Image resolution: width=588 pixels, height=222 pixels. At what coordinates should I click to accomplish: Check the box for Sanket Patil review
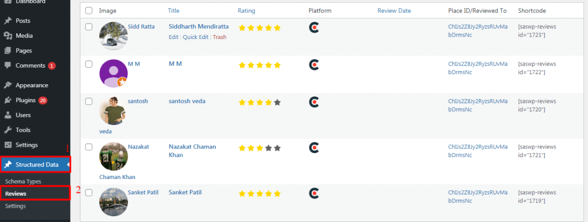(x=89, y=192)
